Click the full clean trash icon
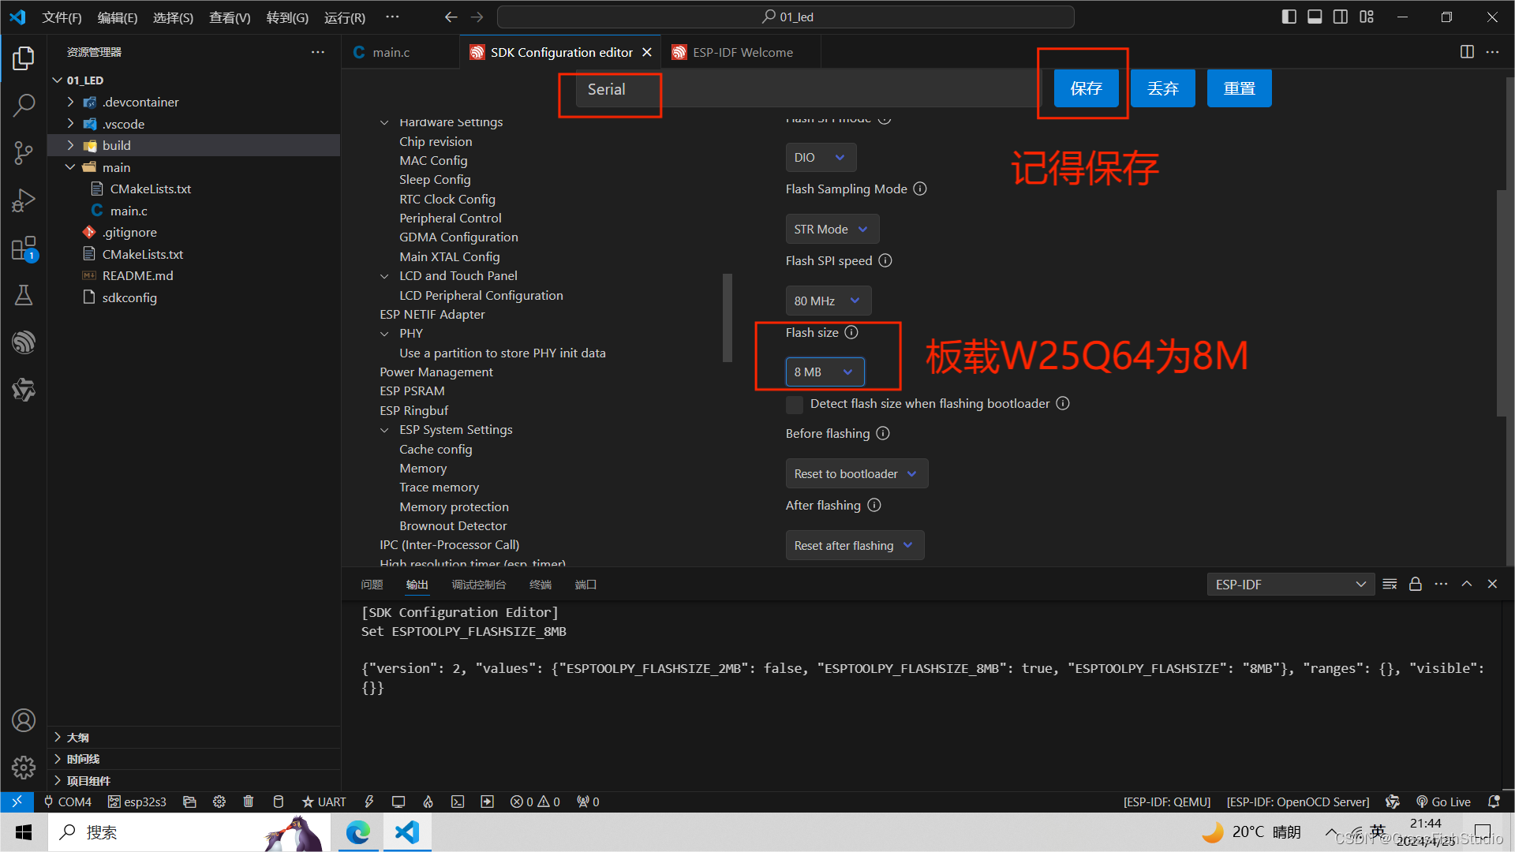This screenshot has height=852, width=1515. (x=249, y=802)
